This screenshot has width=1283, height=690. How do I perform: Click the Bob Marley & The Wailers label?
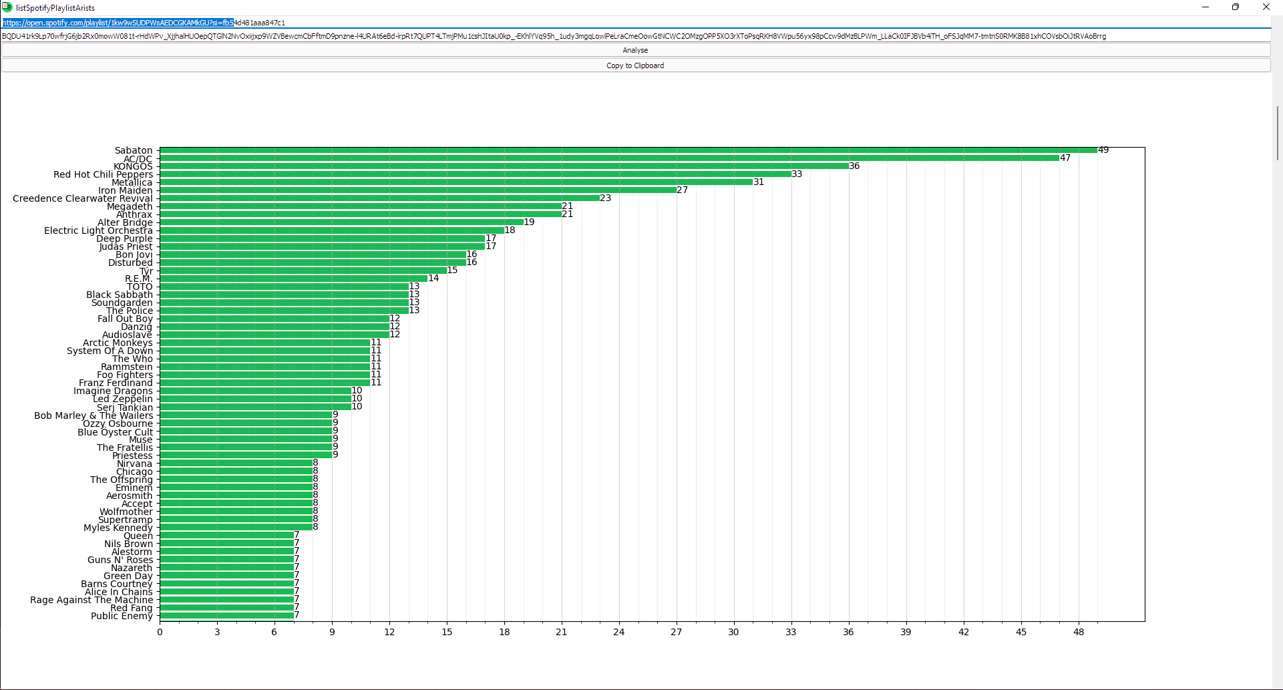pyautogui.click(x=94, y=415)
